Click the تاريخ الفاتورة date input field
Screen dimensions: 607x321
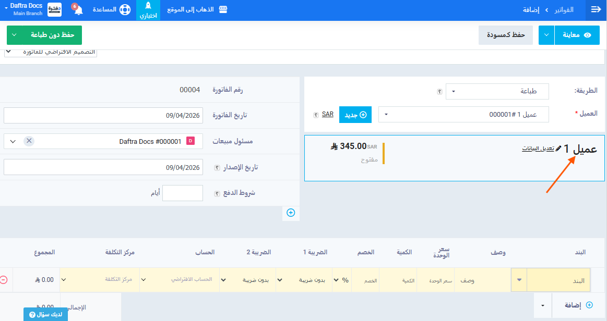tap(103, 115)
